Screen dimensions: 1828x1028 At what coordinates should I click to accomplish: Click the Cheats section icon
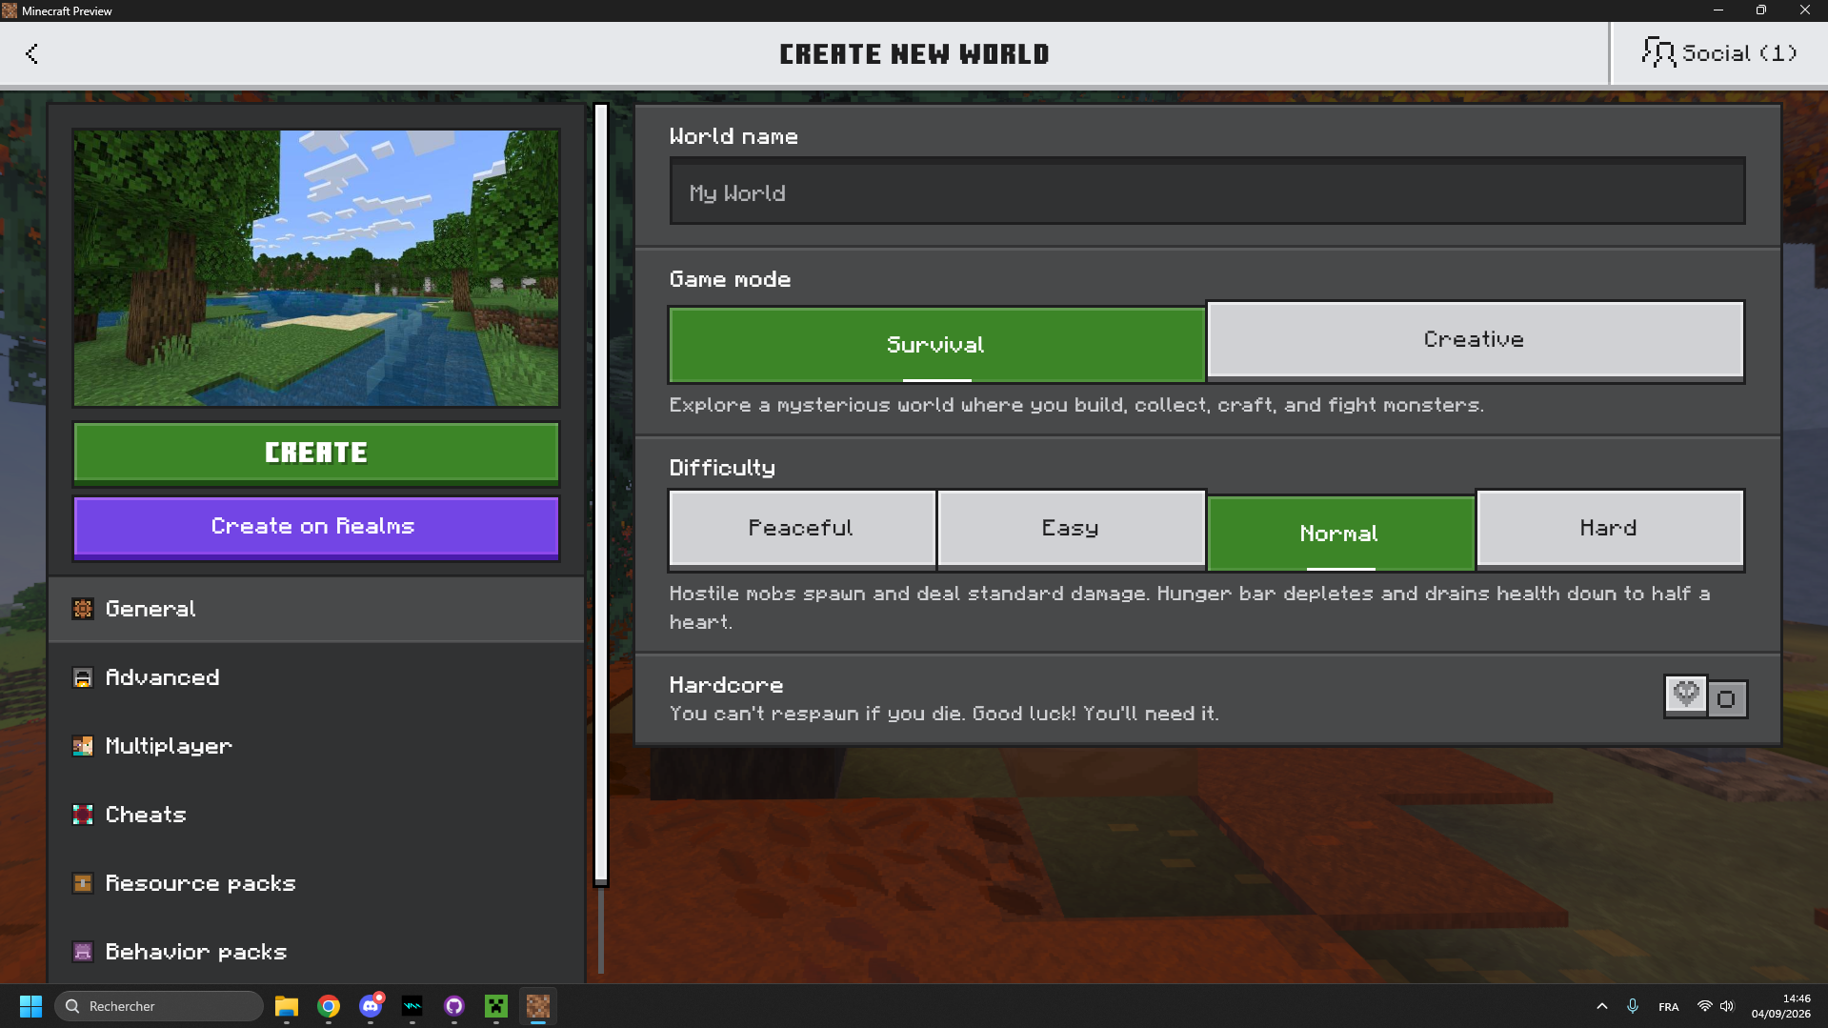83,815
